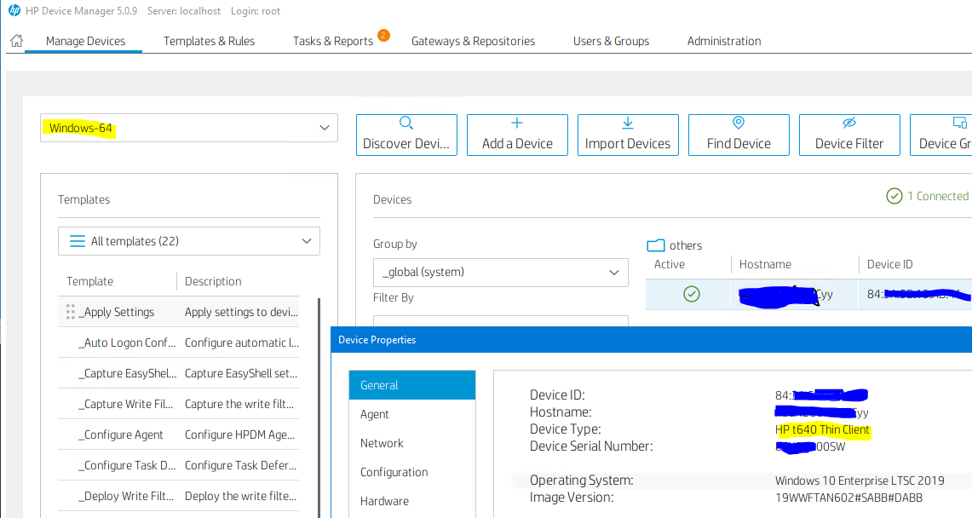Click the Description column header
This screenshot has width=972, height=518.
(213, 281)
